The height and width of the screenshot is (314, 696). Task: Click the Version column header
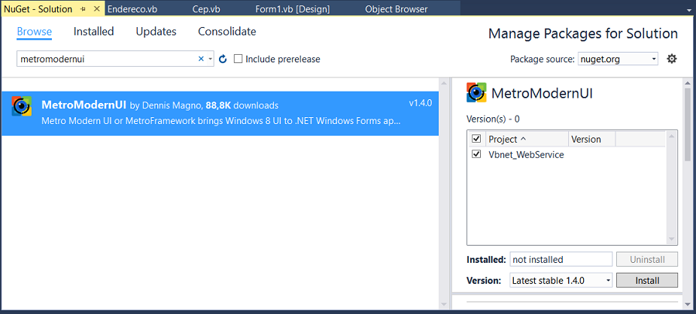coord(591,139)
